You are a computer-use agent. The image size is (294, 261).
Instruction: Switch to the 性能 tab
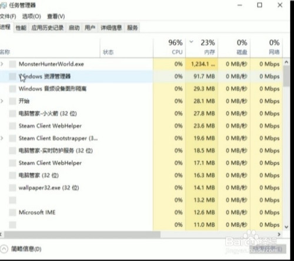coord(21,28)
